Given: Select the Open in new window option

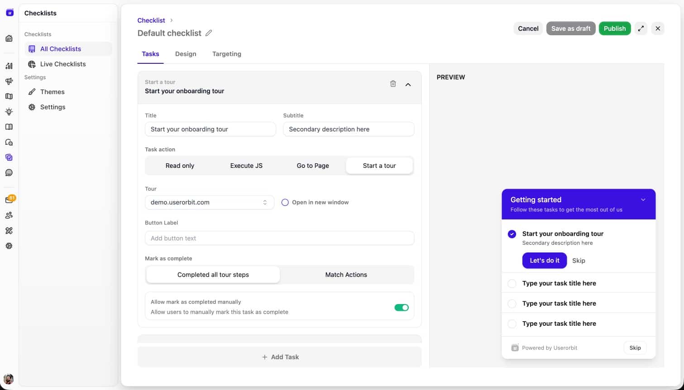Looking at the screenshot, I should coord(285,202).
